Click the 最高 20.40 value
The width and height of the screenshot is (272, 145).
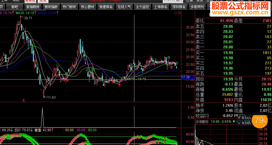pos(267,84)
